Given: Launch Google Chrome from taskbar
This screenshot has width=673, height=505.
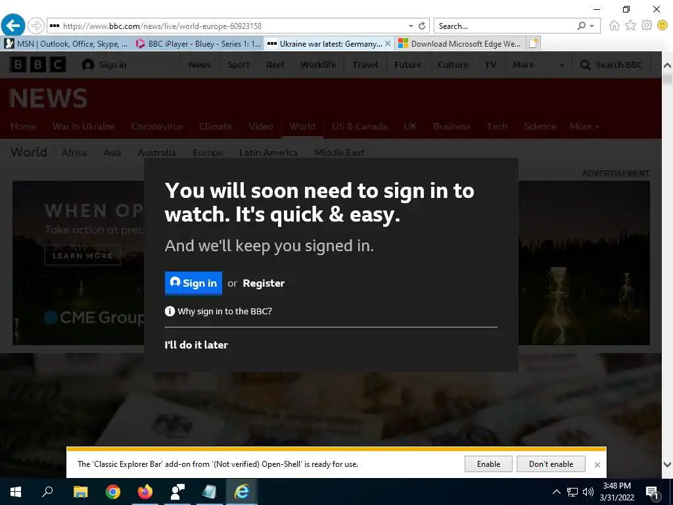Looking at the screenshot, I should point(113,492).
